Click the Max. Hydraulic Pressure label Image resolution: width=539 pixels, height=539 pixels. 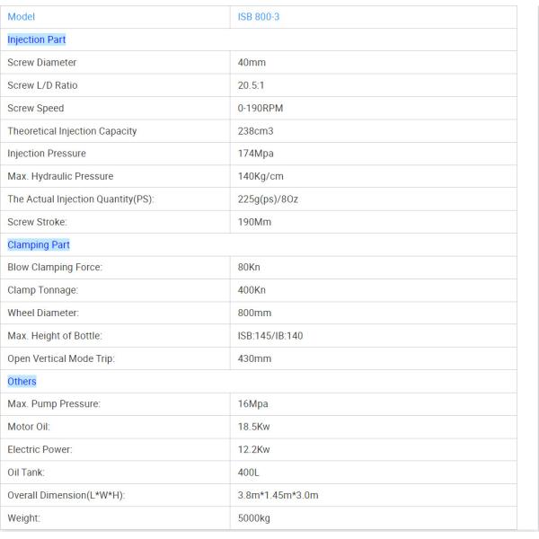tap(60, 176)
